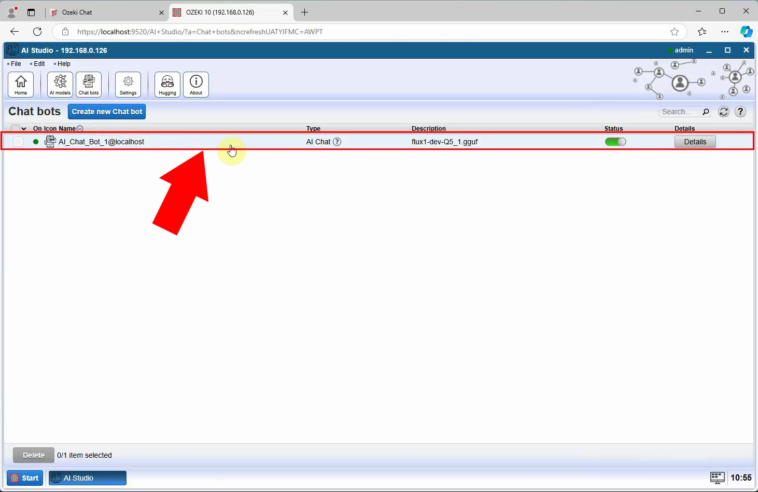Click the Type column header
This screenshot has height=492, width=758.
tap(313, 129)
